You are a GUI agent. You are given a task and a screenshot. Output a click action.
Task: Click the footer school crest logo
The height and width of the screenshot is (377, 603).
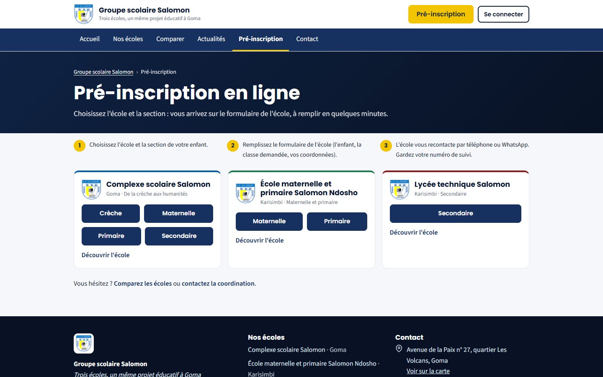84,343
